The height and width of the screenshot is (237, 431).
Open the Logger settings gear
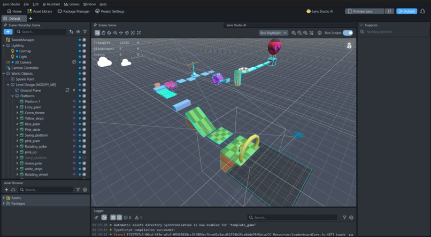[351, 218]
